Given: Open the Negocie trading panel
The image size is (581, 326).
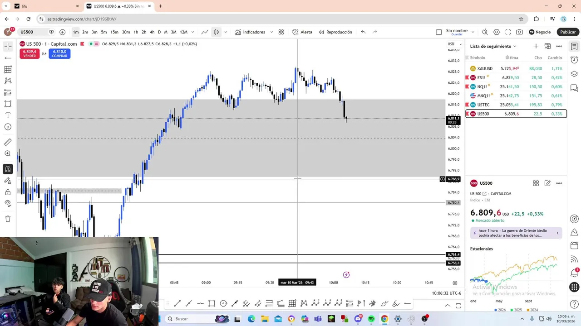Looking at the screenshot, I should 540,32.
